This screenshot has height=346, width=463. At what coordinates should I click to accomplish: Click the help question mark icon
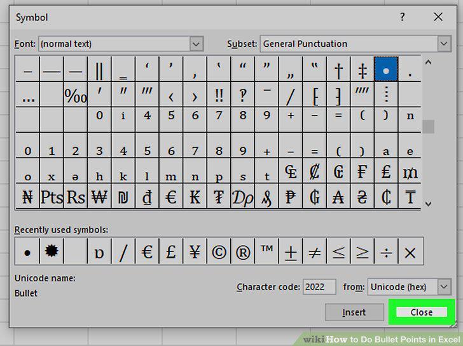pos(402,17)
